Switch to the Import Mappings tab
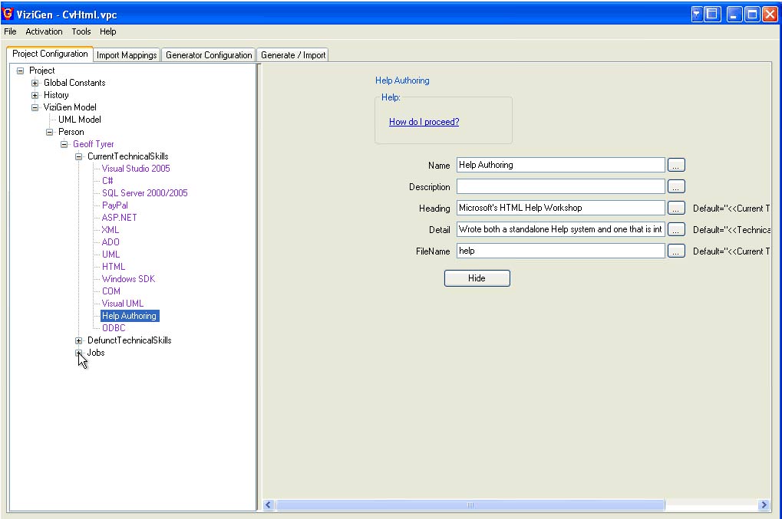 [127, 55]
